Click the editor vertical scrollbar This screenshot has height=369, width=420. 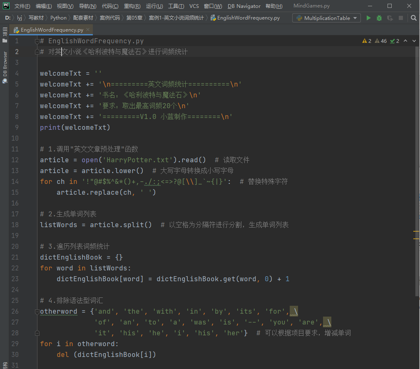tap(417, 166)
